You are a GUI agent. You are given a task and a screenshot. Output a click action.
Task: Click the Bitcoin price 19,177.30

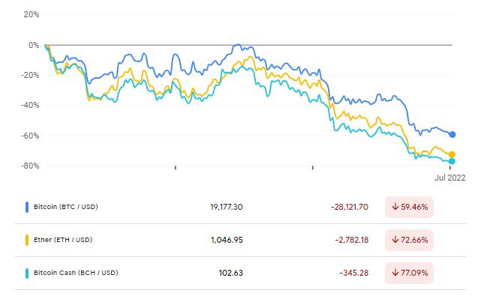(227, 207)
